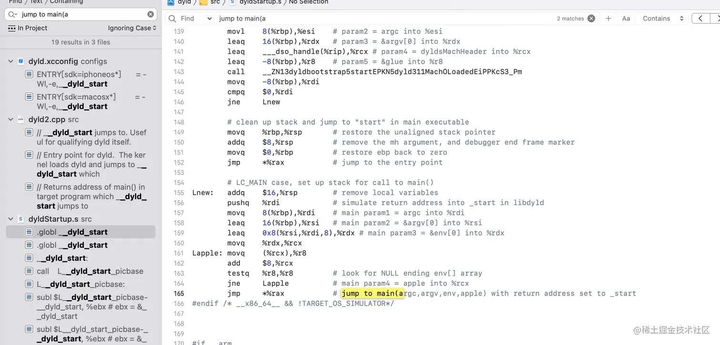Screen dimensions: 720x345
Task: Click the editor find bar magnifier icon
Action: [172, 19]
